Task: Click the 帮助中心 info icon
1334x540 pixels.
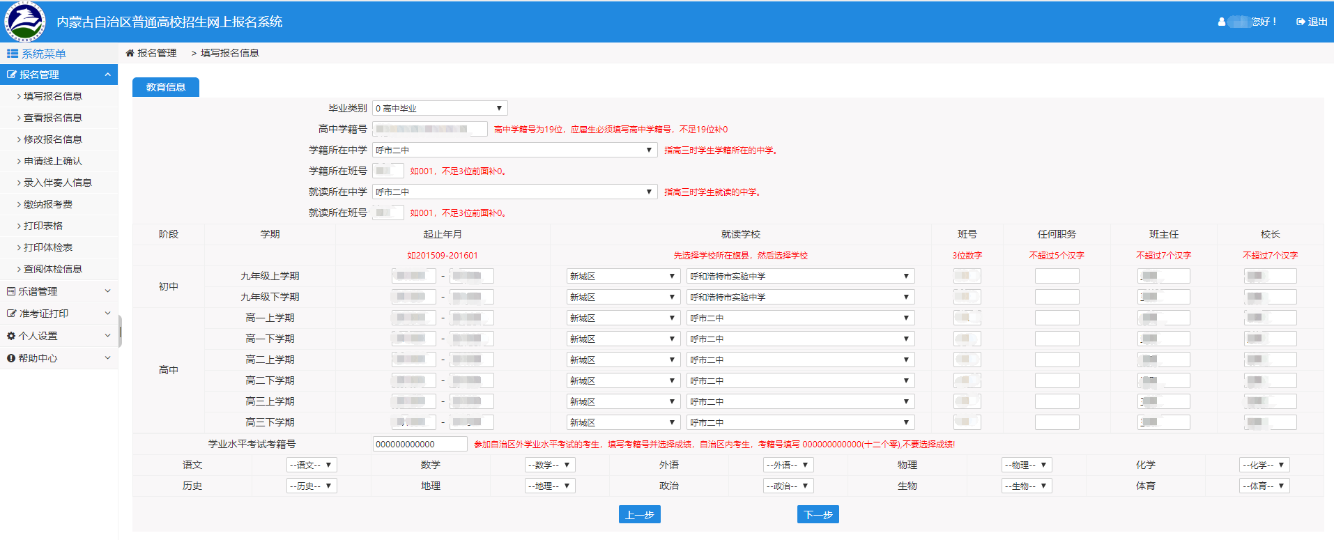Action: tap(11, 358)
